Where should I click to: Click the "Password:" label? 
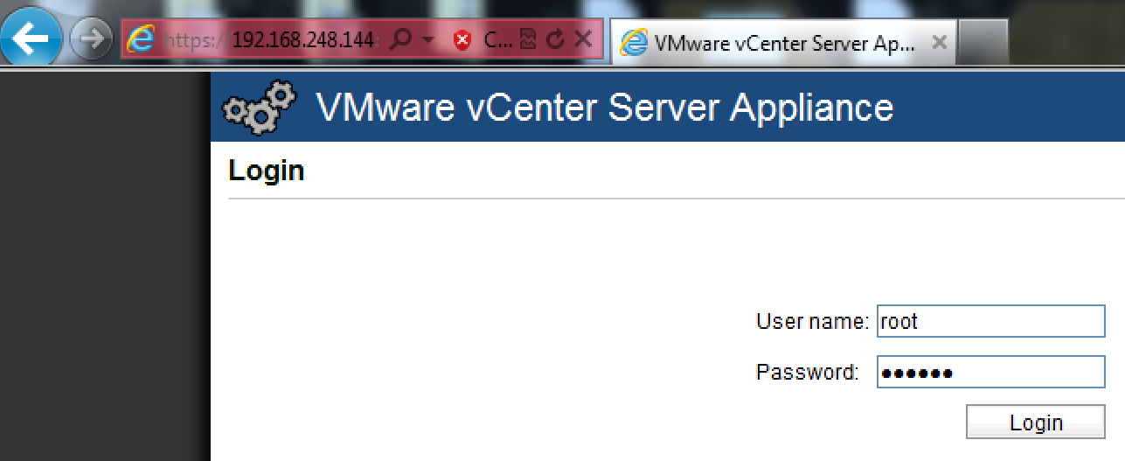click(x=808, y=373)
